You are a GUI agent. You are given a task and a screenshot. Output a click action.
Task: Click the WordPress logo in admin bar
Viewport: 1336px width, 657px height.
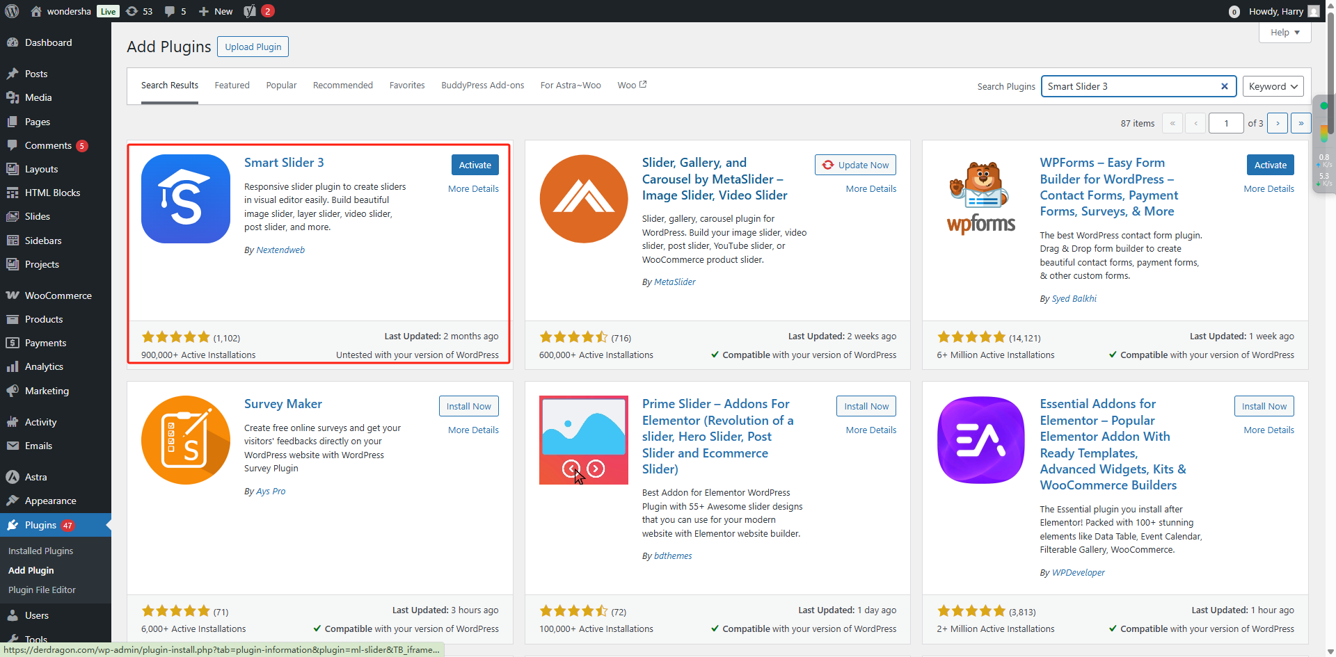(12, 11)
